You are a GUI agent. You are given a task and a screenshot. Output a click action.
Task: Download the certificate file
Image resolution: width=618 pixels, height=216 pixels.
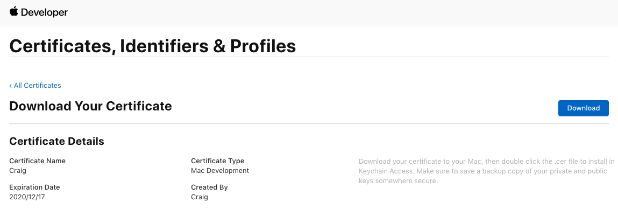[x=584, y=108]
